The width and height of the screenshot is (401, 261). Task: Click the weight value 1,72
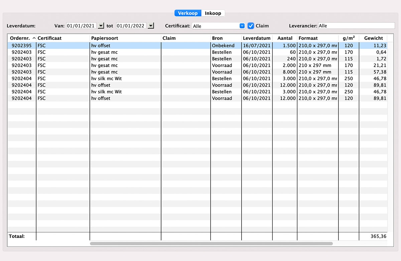382,59
